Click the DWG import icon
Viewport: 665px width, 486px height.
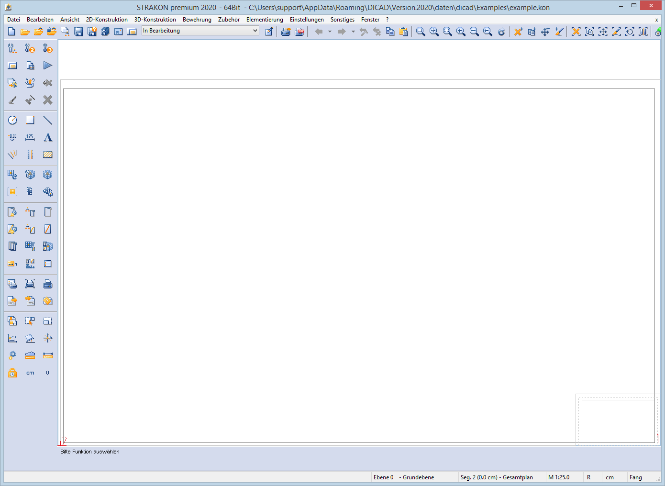(30, 301)
